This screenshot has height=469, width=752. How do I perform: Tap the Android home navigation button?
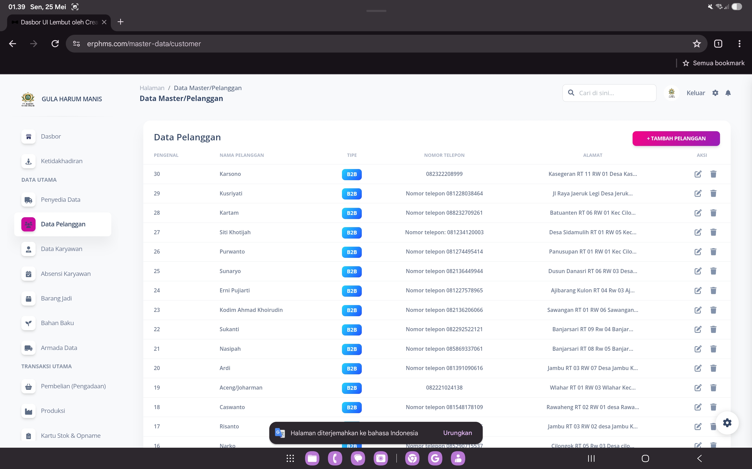(645, 458)
